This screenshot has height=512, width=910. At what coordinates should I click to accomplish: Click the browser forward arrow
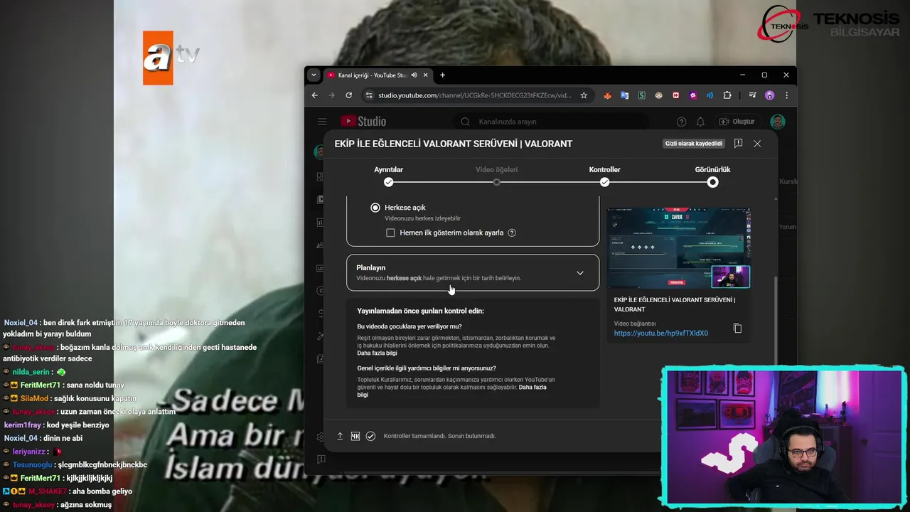pyautogui.click(x=331, y=95)
